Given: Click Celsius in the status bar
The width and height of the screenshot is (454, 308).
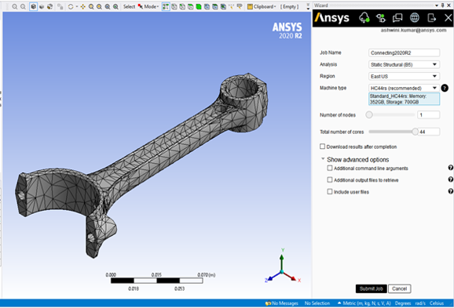Looking at the screenshot, I should click(x=437, y=303).
